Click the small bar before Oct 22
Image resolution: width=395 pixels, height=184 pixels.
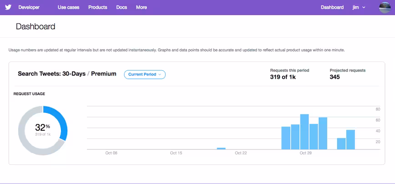(x=221, y=149)
